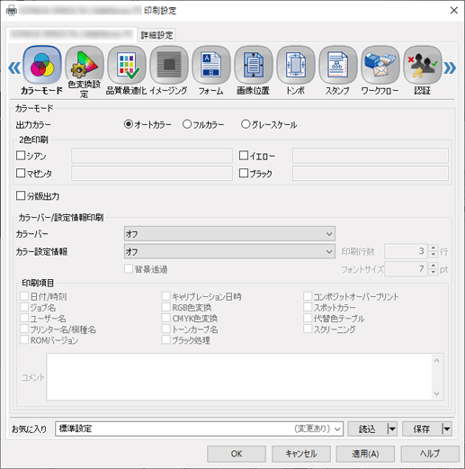Toggle the 分版出力 checkbox
Viewport: 465px width, 469px height.
point(21,195)
